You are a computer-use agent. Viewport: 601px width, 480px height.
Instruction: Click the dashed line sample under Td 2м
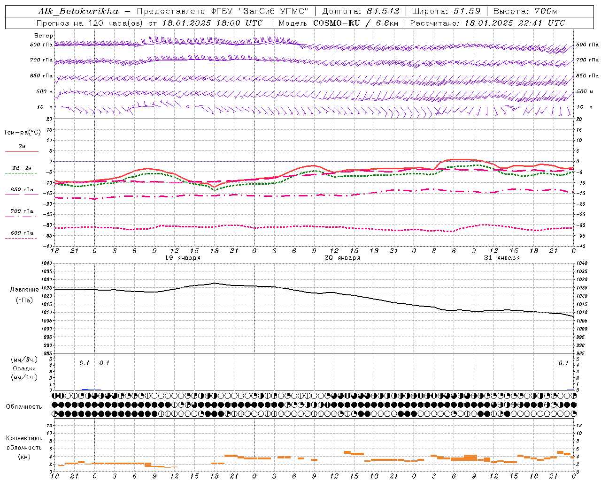[21, 173]
